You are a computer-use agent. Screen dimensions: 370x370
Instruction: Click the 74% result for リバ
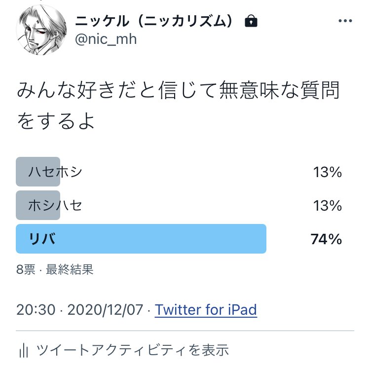pos(326,239)
